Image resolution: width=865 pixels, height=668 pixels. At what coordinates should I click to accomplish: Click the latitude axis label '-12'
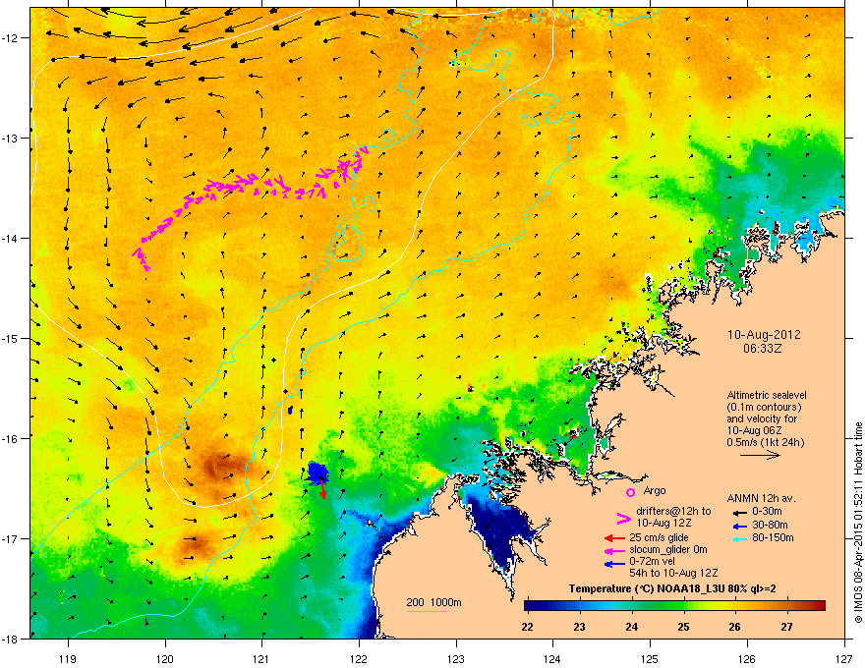pos(11,38)
